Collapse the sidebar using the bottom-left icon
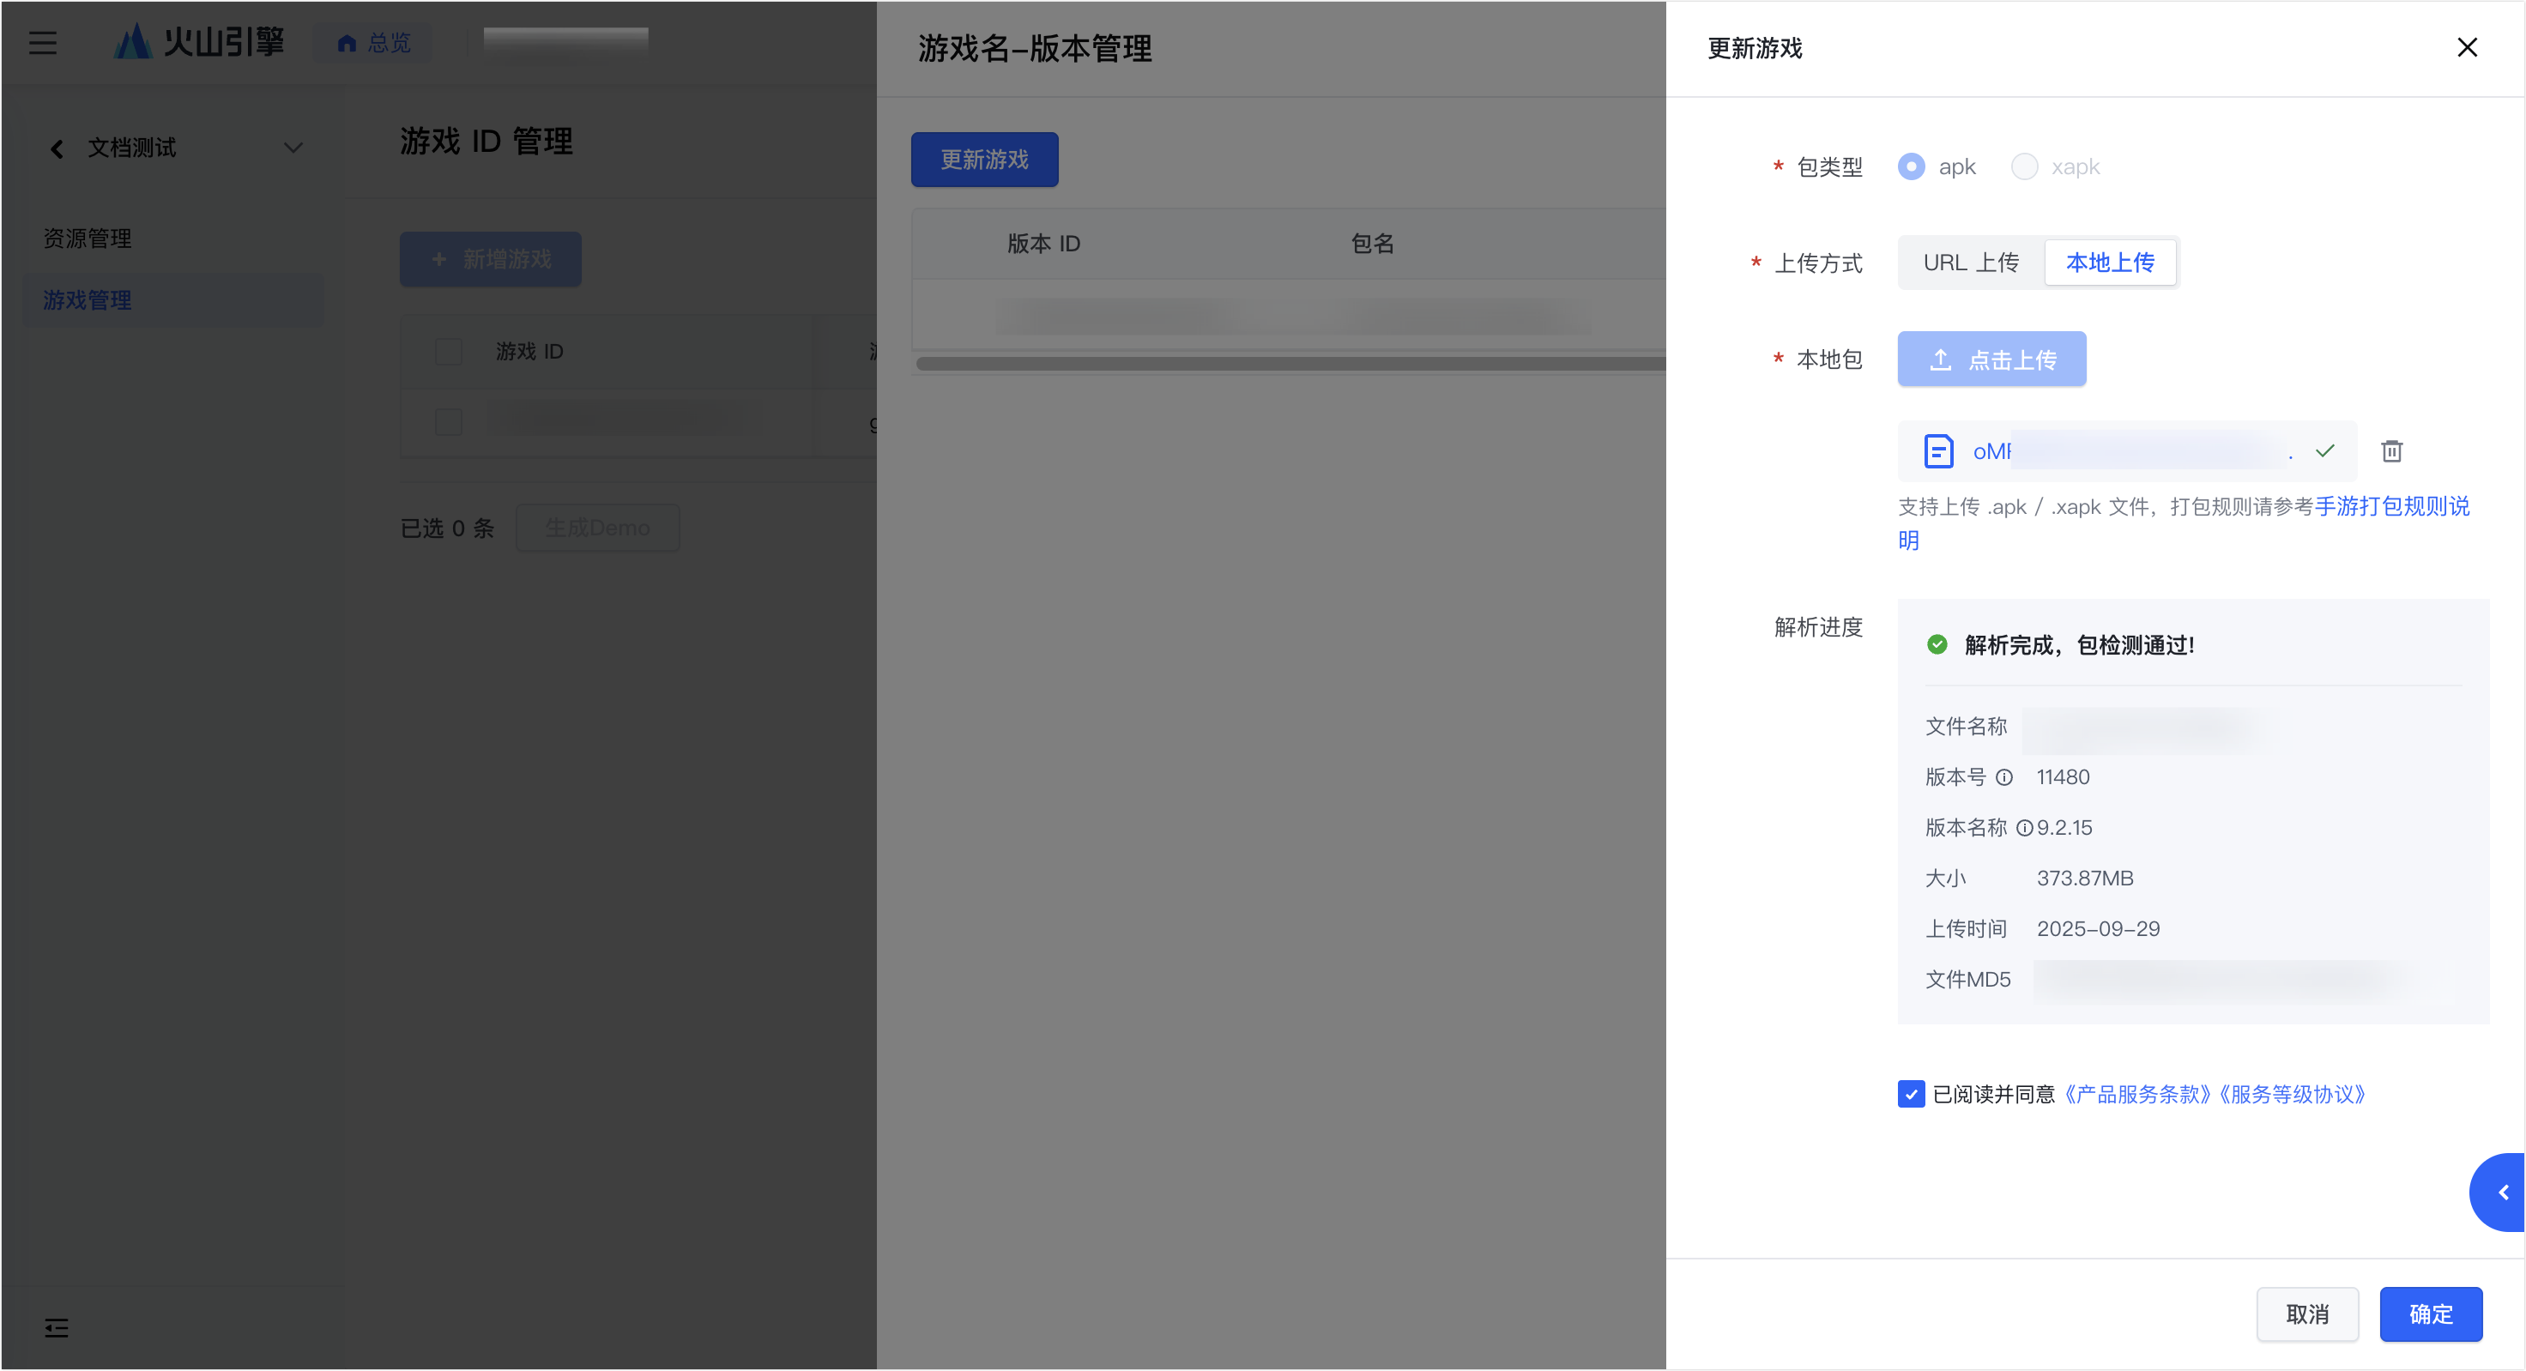2526x1371 pixels. tap(56, 1328)
